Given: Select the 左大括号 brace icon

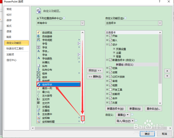Looking at the screenshot, I should [38, 95].
